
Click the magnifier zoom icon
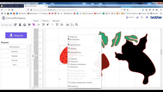[76, 25]
